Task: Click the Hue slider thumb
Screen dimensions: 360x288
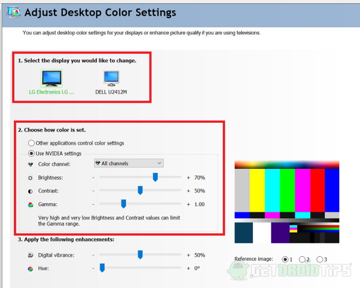Action: point(102,267)
